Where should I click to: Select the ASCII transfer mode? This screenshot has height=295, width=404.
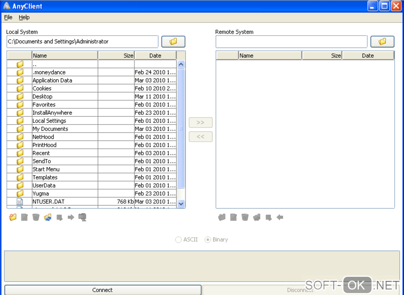[x=187, y=240]
